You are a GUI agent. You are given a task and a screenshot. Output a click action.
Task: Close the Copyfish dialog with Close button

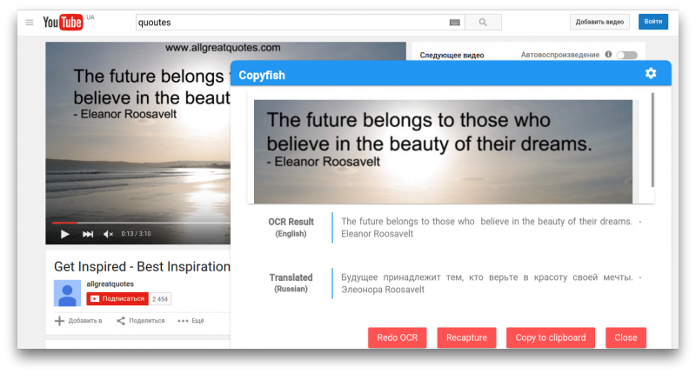pyautogui.click(x=626, y=337)
